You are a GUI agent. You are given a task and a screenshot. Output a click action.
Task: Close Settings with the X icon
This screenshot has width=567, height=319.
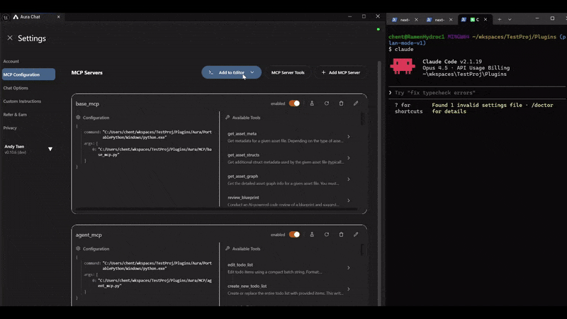pyautogui.click(x=10, y=38)
